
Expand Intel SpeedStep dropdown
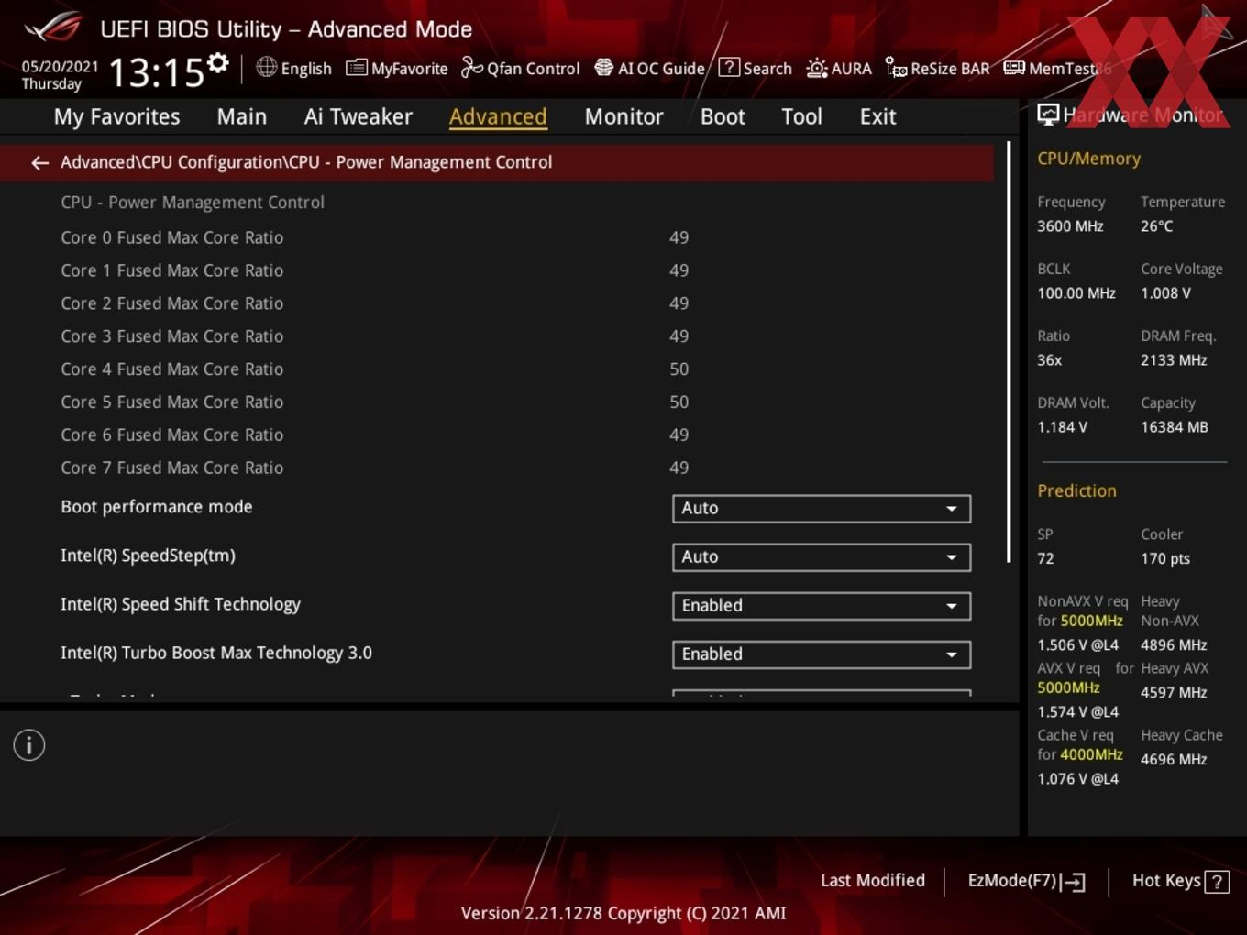coord(822,557)
